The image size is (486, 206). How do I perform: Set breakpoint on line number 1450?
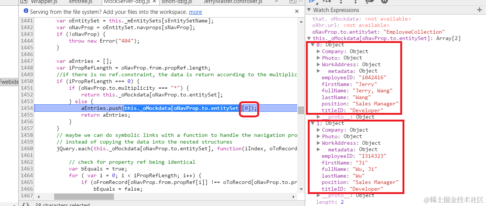pyautogui.click(x=27, y=81)
